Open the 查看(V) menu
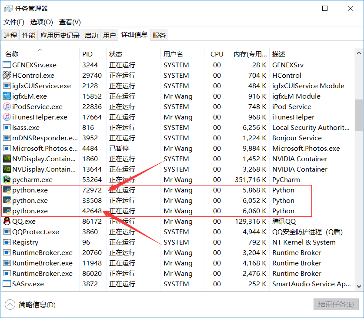This screenshot has width=364, height=318. coord(70,22)
